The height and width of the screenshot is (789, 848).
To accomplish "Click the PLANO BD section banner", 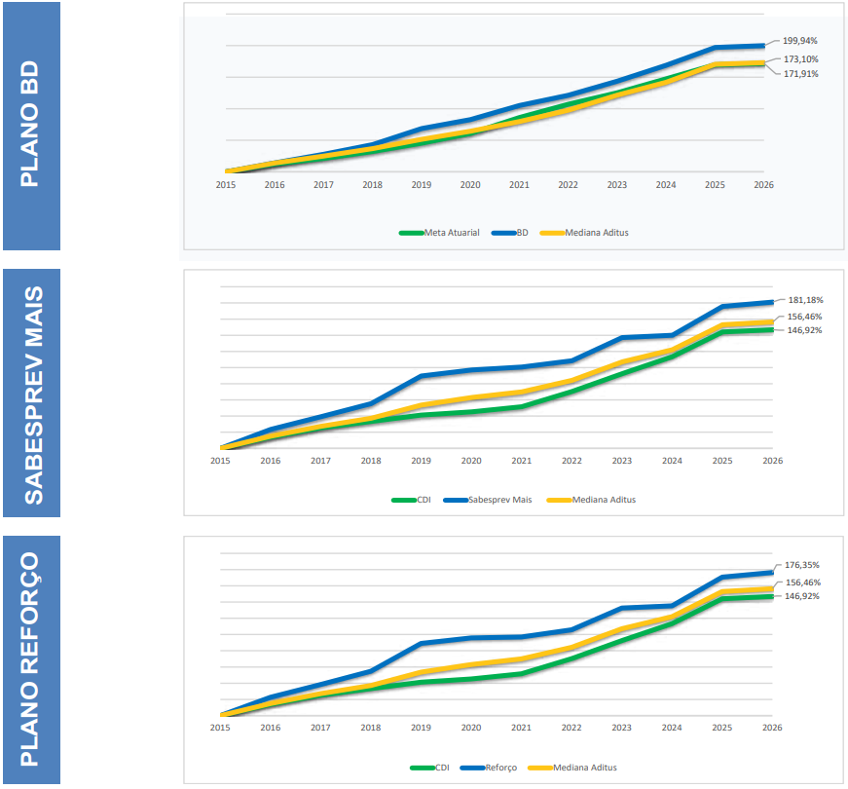I will point(31,127).
